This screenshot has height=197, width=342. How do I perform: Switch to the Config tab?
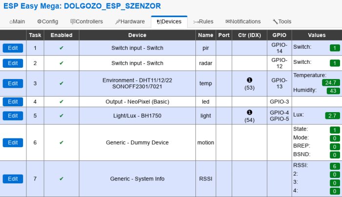tap(47, 21)
